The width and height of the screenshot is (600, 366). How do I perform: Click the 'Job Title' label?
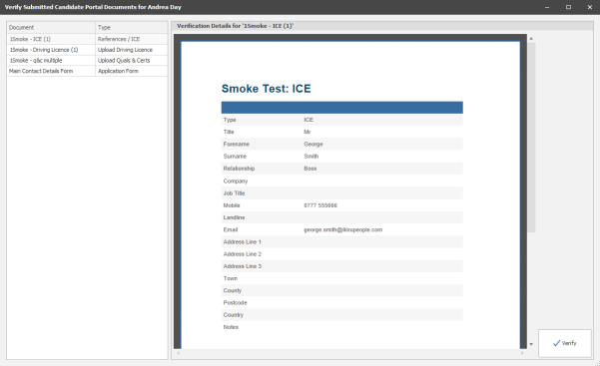click(x=234, y=193)
